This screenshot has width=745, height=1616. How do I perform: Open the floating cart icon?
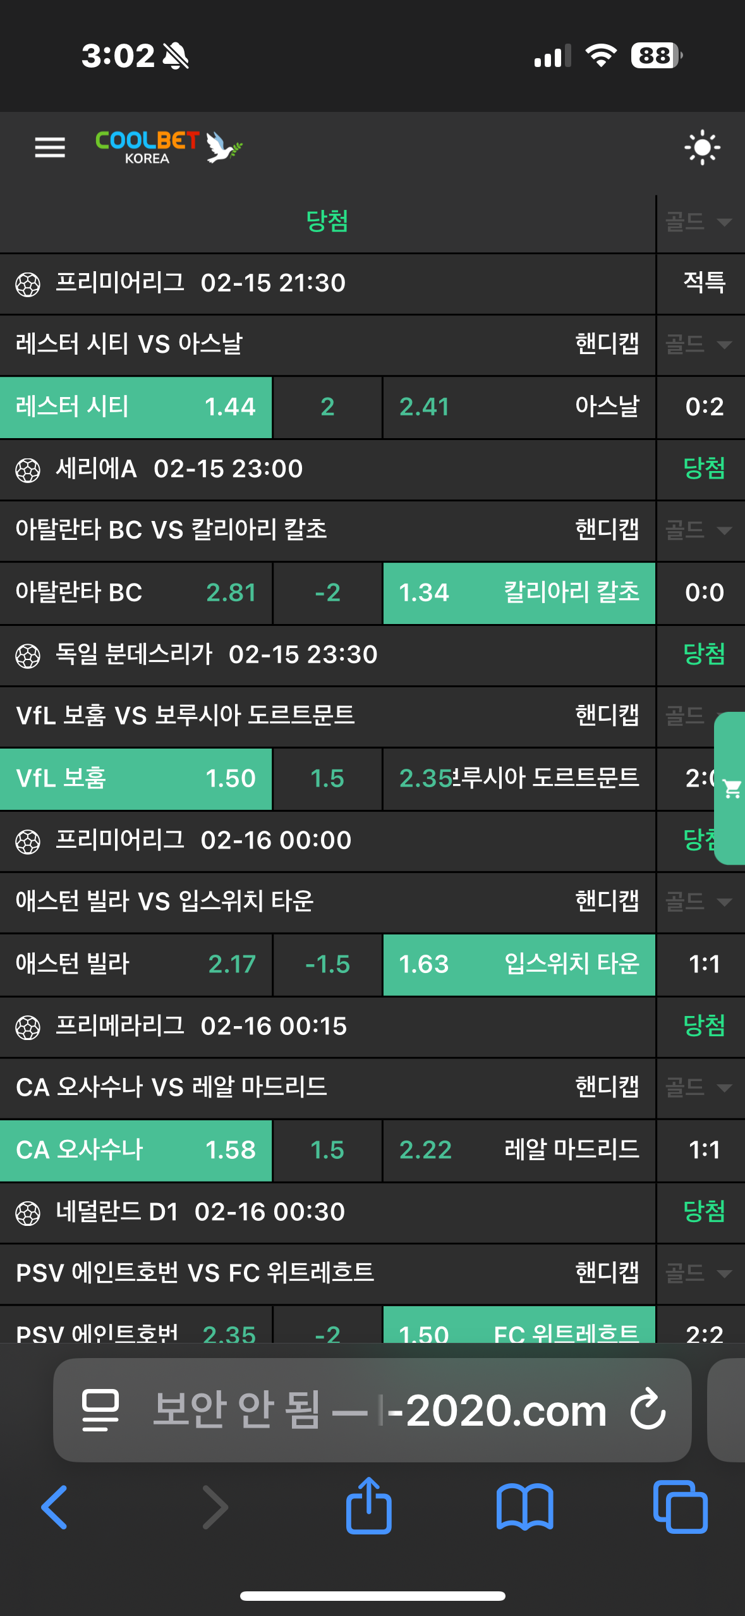click(732, 788)
